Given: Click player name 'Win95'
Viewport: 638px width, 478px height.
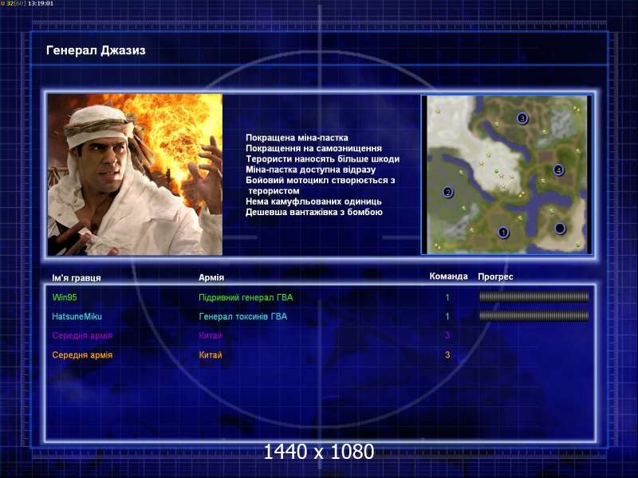Looking at the screenshot, I should point(65,297).
